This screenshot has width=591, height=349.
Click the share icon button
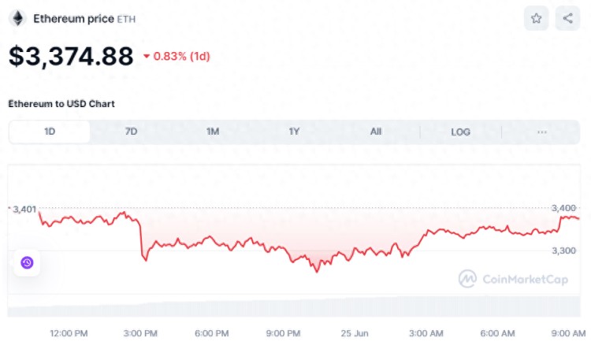click(567, 18)
